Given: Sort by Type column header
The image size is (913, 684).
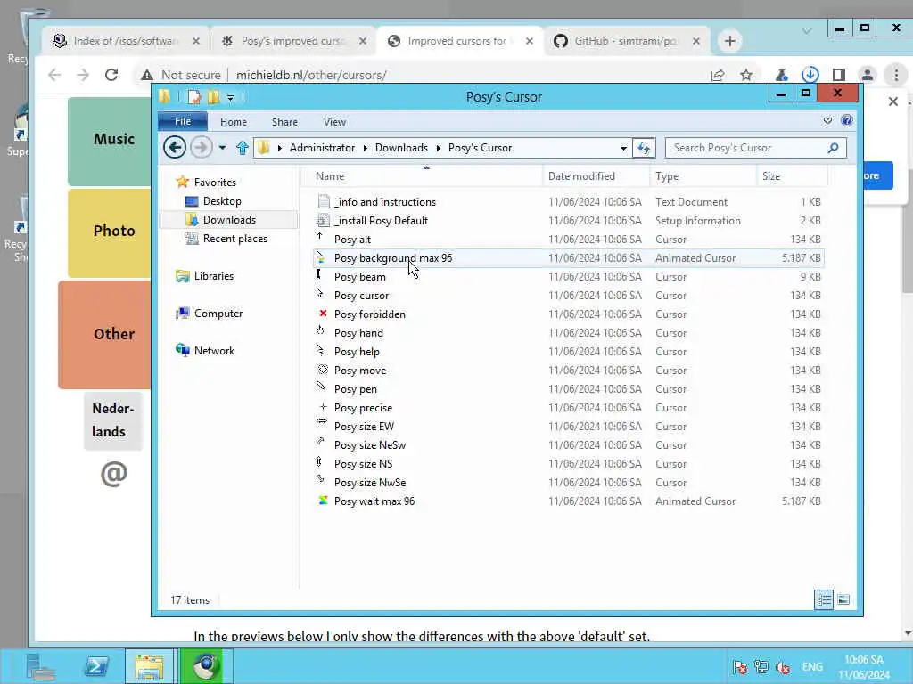Looking at the screenshot, I should [x=703, y=176].
